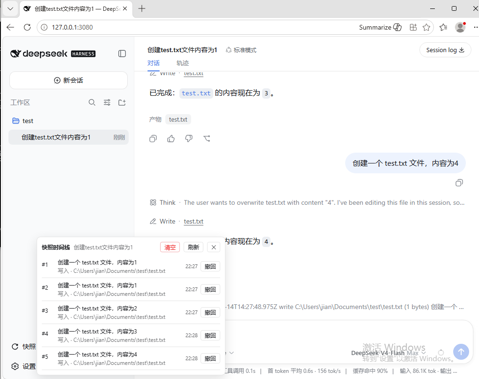Open the DeepSeek-V4-Flash model dropdown
Viewport: 479px width, 379px height.
tap(388, 353)
